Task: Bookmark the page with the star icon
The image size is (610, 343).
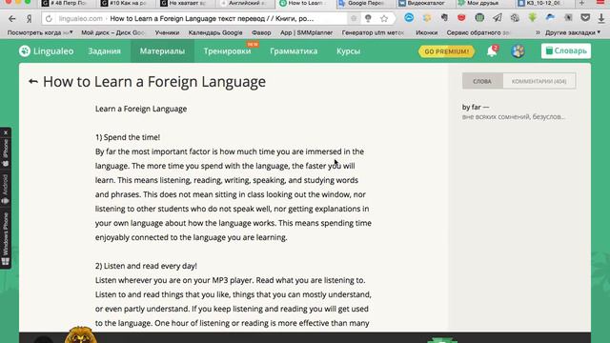Action: [384, 18]
